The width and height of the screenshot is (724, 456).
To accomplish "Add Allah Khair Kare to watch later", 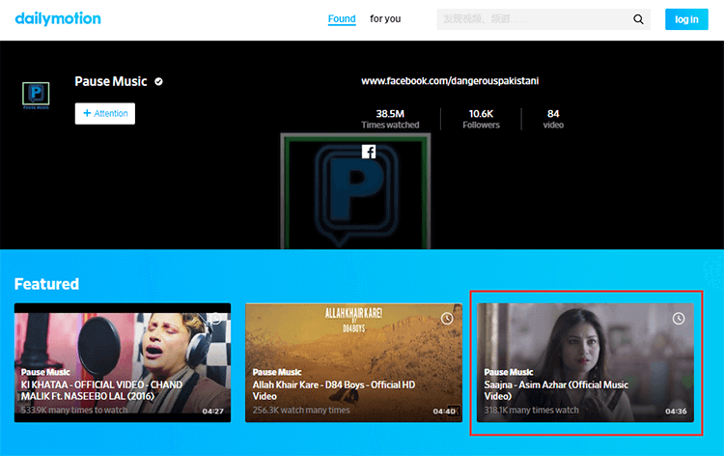I will [x=447, y=318].
